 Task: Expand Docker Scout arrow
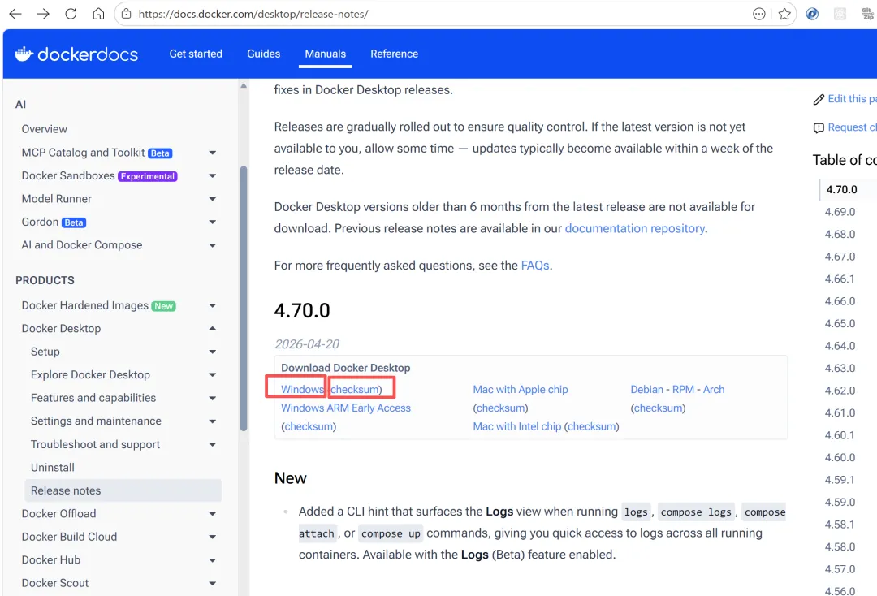(213, 583)
